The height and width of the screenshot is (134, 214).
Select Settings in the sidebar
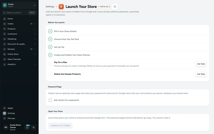pos(19,113)
